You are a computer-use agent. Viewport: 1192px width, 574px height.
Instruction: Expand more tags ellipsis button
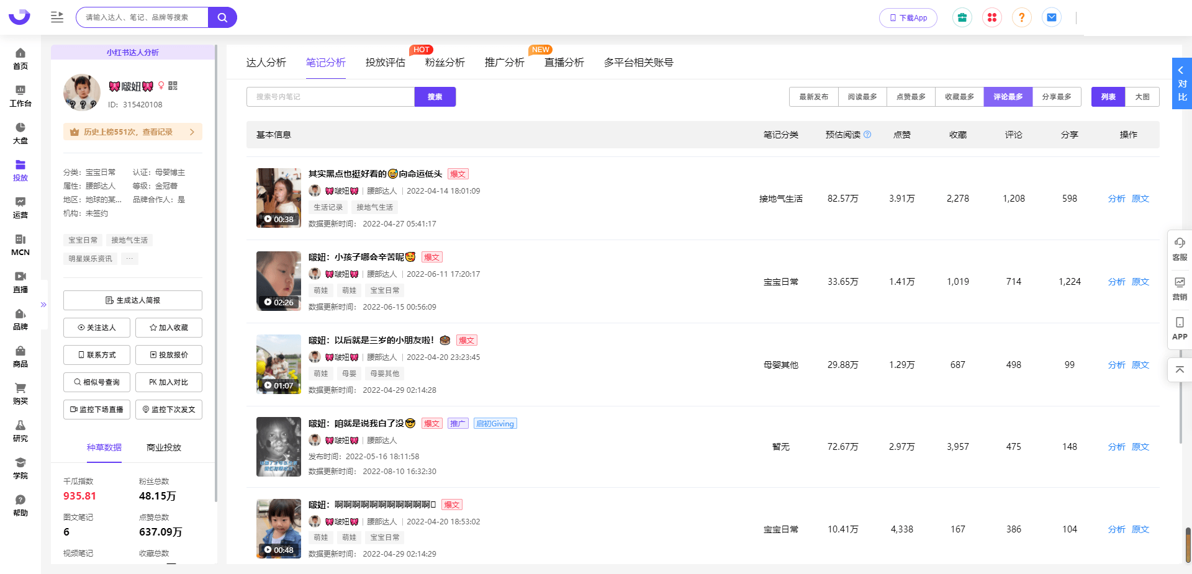129,259
